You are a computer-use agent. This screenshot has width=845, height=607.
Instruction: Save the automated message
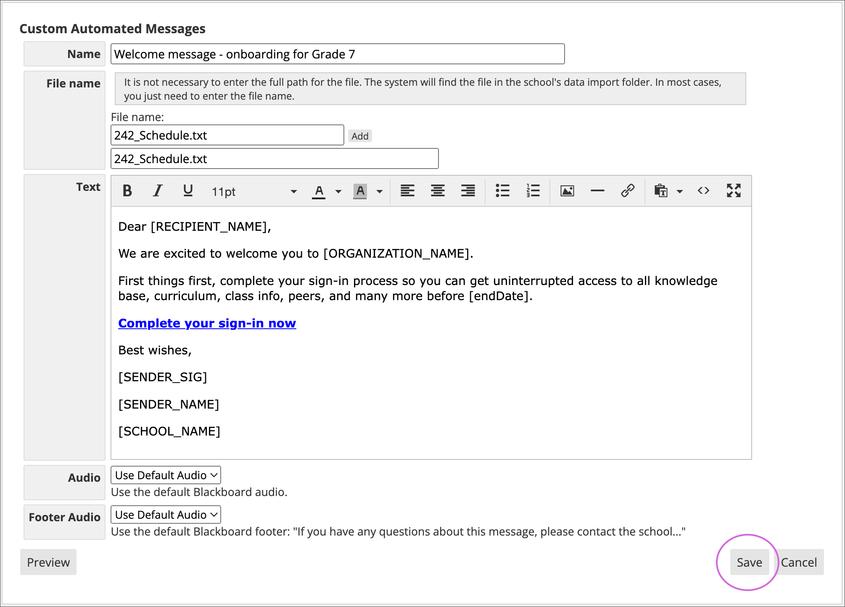click(x=749, y=562)
